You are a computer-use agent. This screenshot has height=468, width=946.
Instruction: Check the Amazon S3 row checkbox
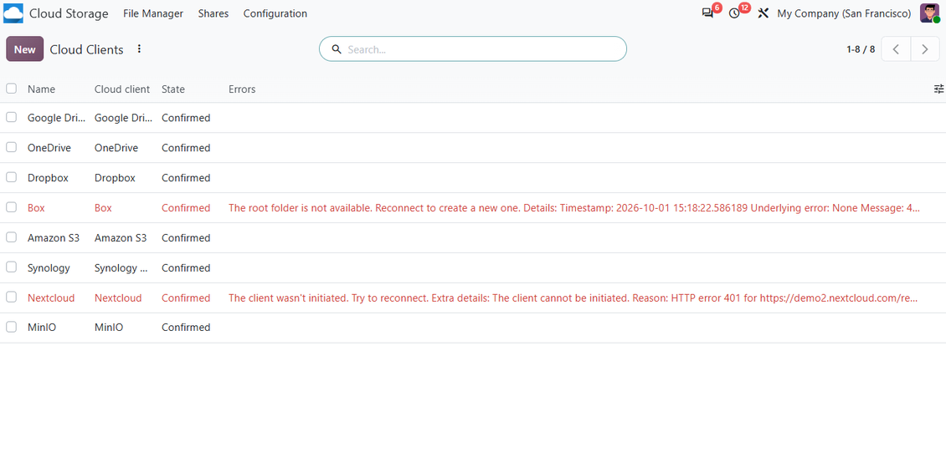[x=12, y=237]
